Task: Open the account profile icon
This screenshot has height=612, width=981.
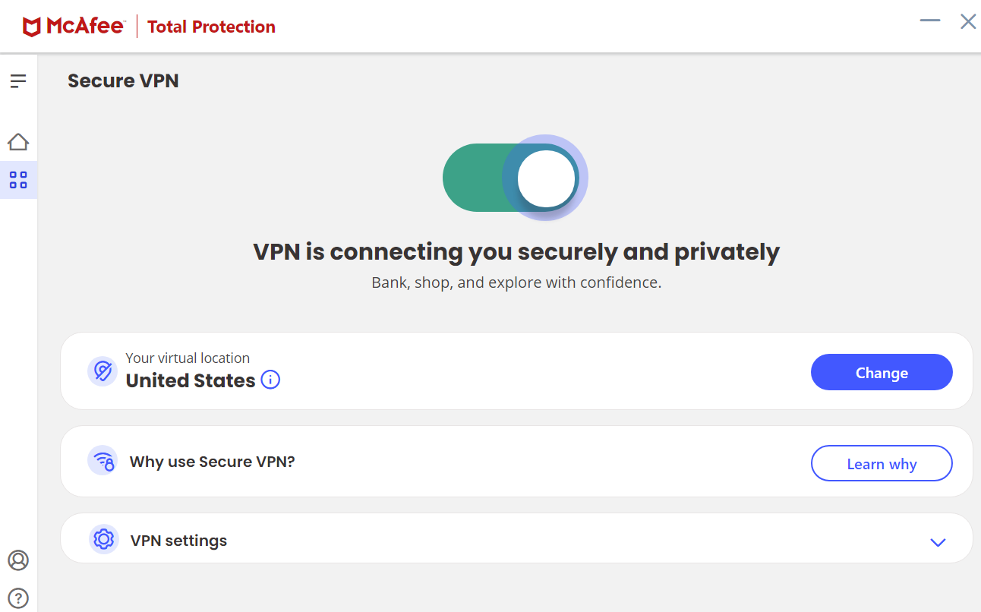Action: point(18,560)
